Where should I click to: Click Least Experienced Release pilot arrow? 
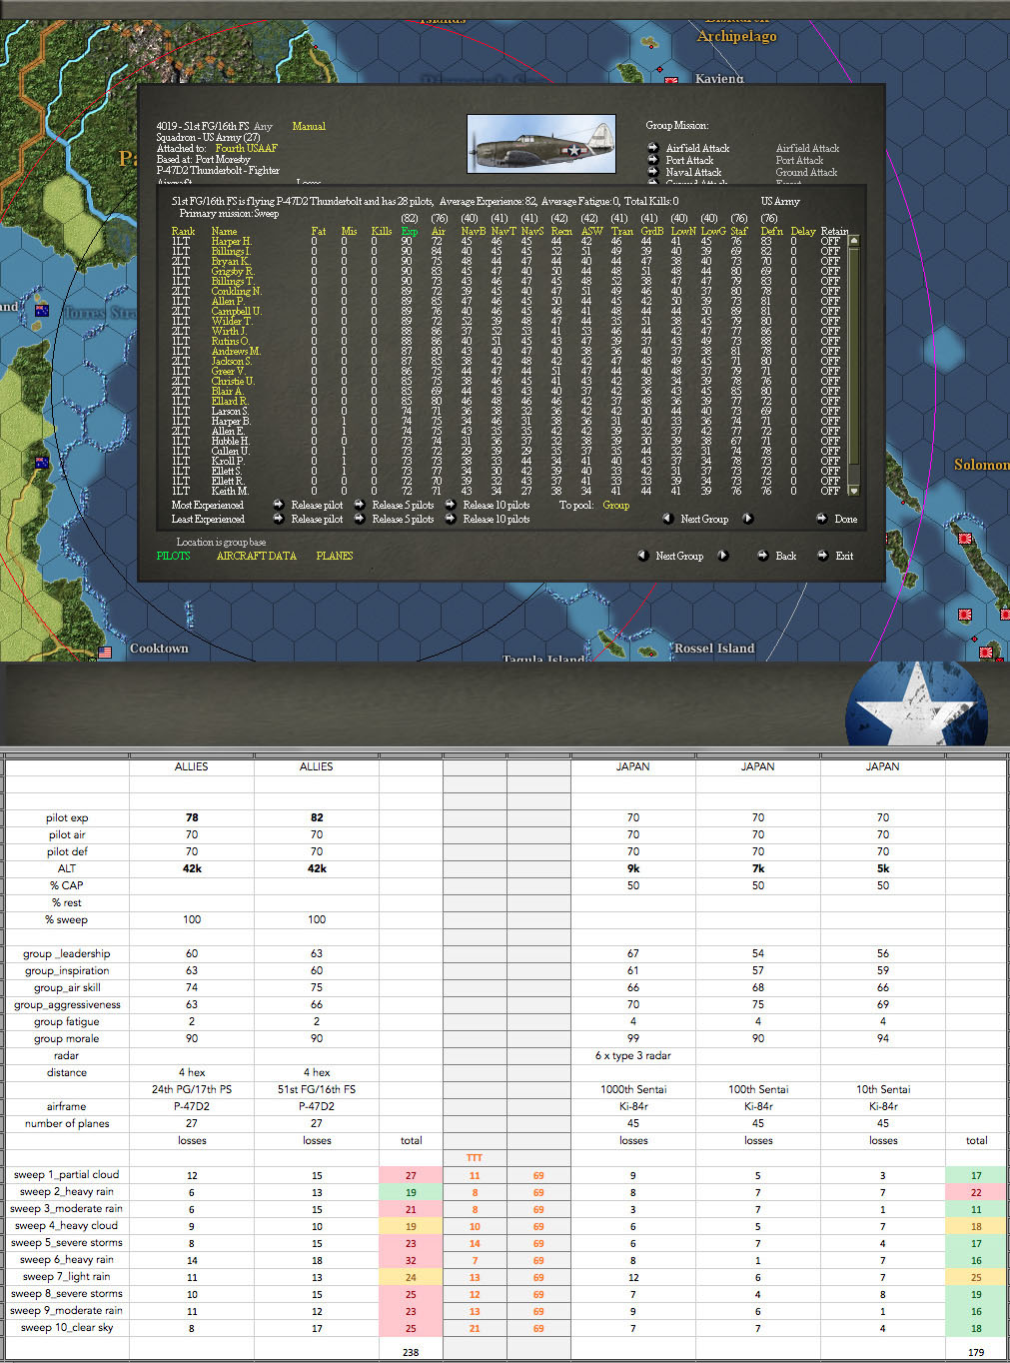click(x=279, y=519)
